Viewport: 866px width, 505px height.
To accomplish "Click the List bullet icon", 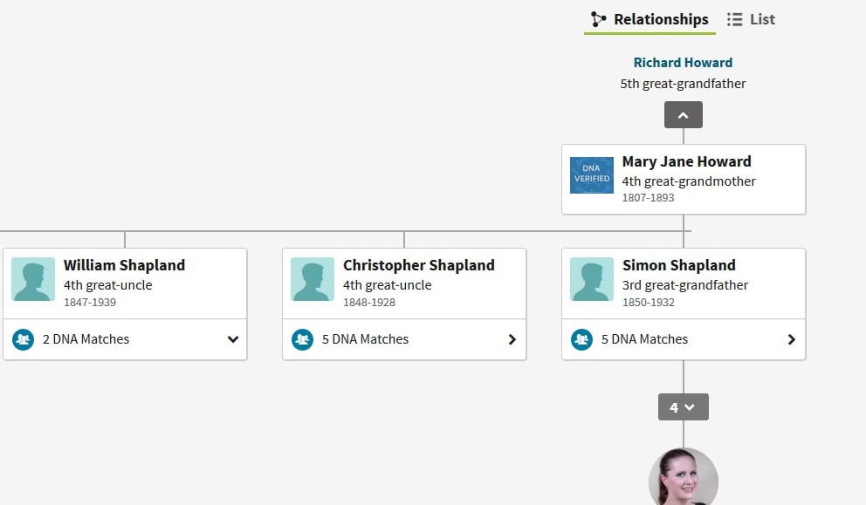I will [734, 19].
